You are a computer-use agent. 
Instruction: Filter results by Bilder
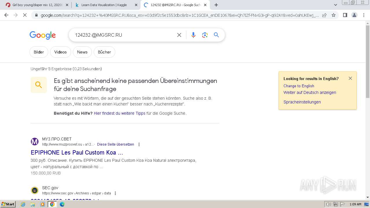(x=39, y=52)
